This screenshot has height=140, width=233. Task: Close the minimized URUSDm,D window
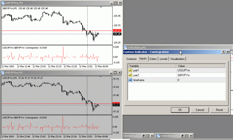(152, 136)
